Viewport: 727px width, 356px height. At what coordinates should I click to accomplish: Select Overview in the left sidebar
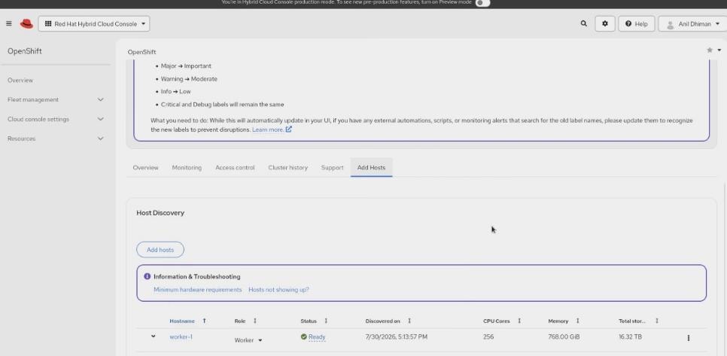[20, 81]
